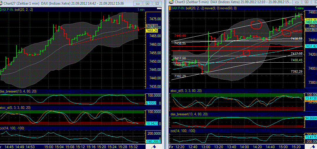Click the 73,4175 cci value in Chart3
Viewport: 317px width, 149px height.
[311, 137]
